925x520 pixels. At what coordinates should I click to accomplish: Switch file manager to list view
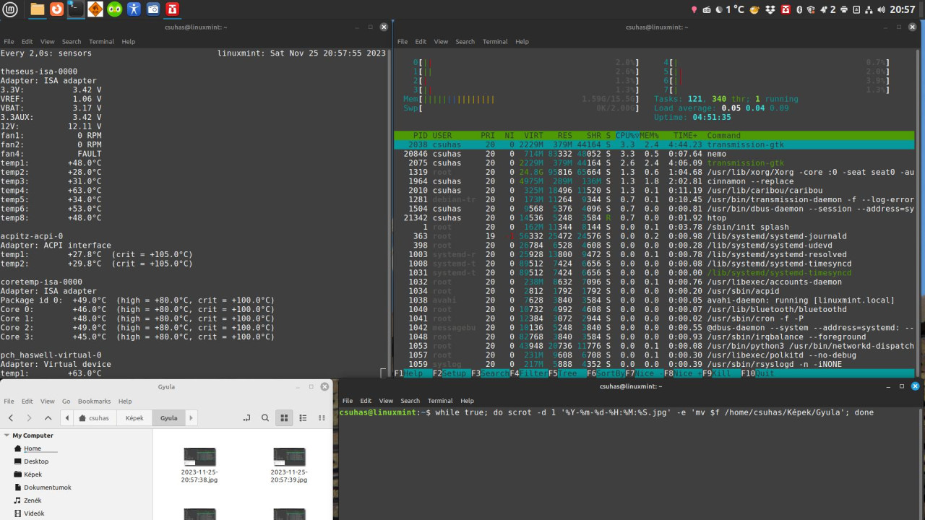coord(303,418)
